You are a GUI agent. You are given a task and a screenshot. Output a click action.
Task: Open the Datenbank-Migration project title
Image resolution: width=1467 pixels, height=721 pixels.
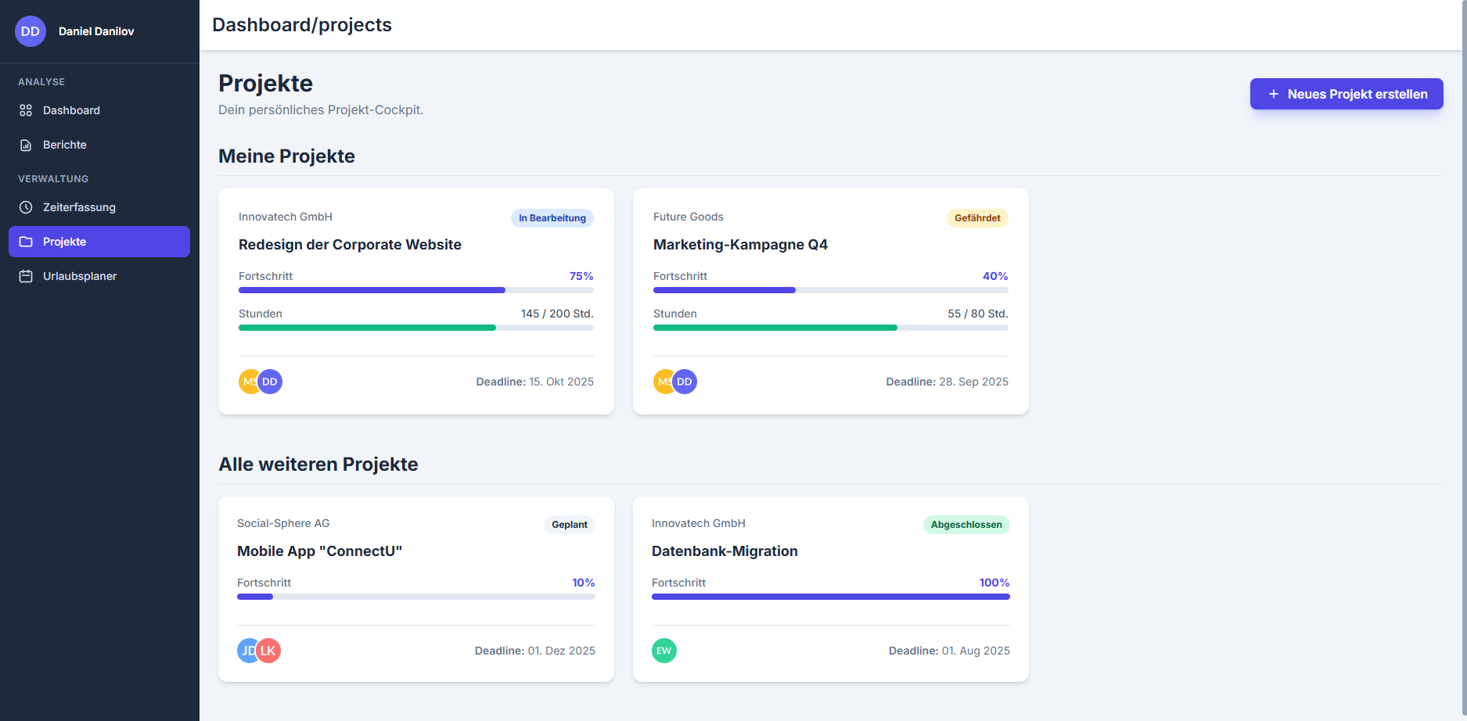point(725,551)
